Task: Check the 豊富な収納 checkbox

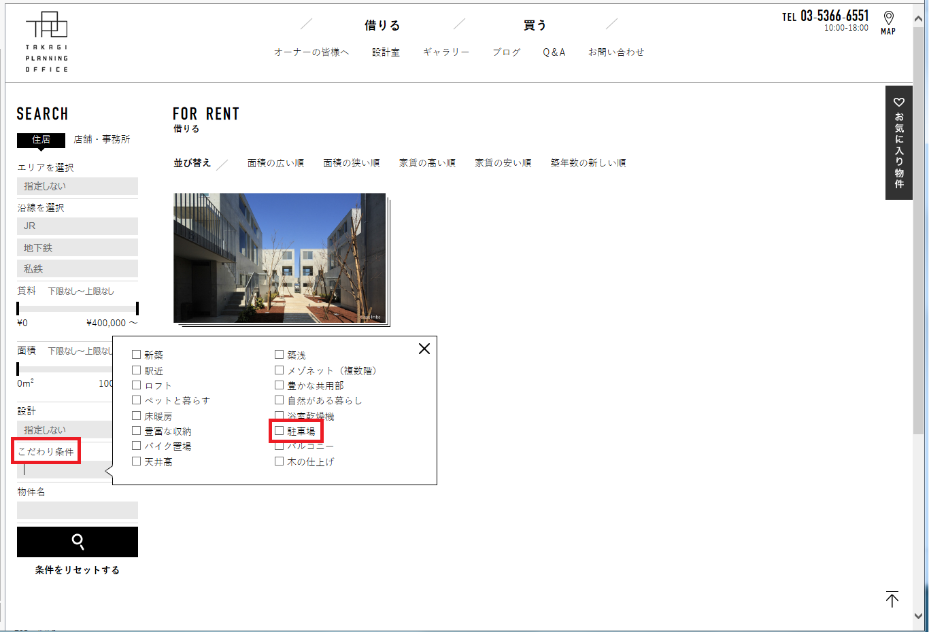Action: (136, 431)
